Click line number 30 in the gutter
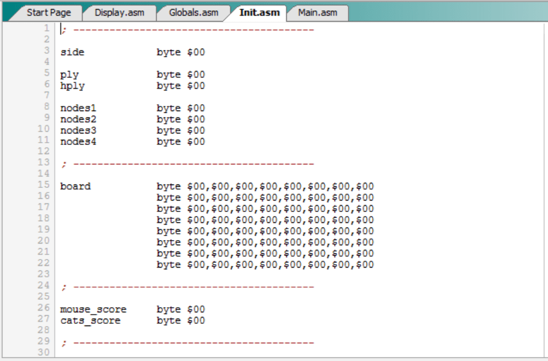This screenshot has height=361, width=548. [44, 352]
